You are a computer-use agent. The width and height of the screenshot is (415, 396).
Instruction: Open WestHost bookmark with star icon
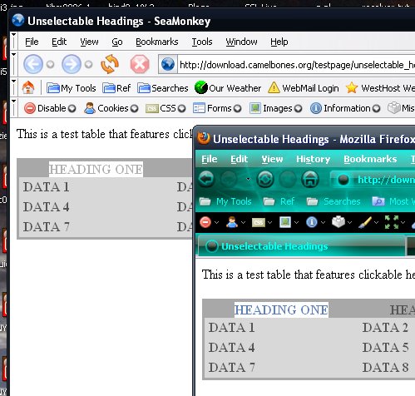pos(380,88)
